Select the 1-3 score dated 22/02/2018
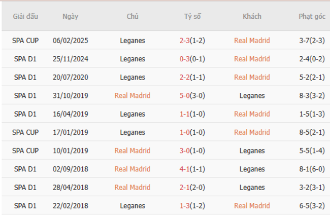Viewport: 330px width, 218px height. [184, 205]
